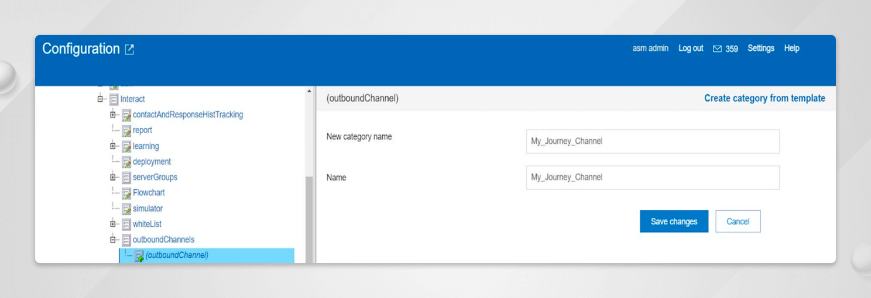871x298 pixels.
Task: Click the mail envelope icon
Action: [x=717, y=49]
